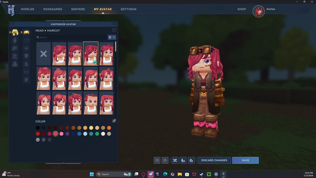
Task: Select the Eyes subcategory icon
Action: click(26, 48)
